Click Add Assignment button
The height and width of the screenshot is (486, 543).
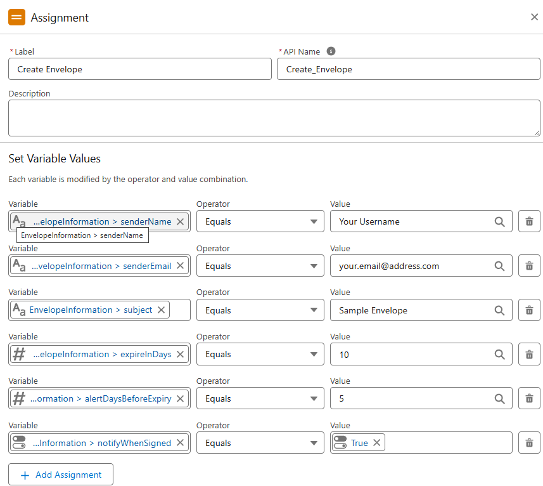point(61,475)
